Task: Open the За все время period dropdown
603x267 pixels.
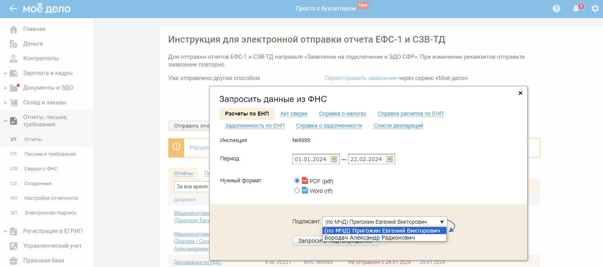Action: [192, 187]
